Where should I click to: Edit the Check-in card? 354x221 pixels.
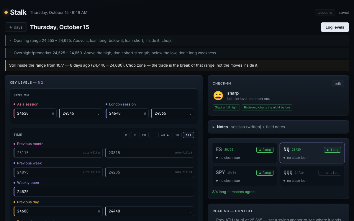(x=338, y=84)
